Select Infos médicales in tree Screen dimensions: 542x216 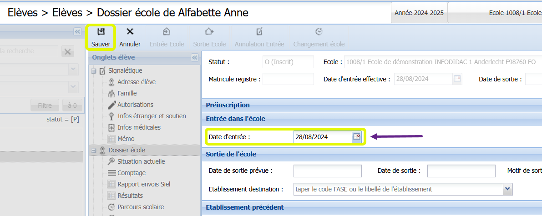(x=139, y=127)
